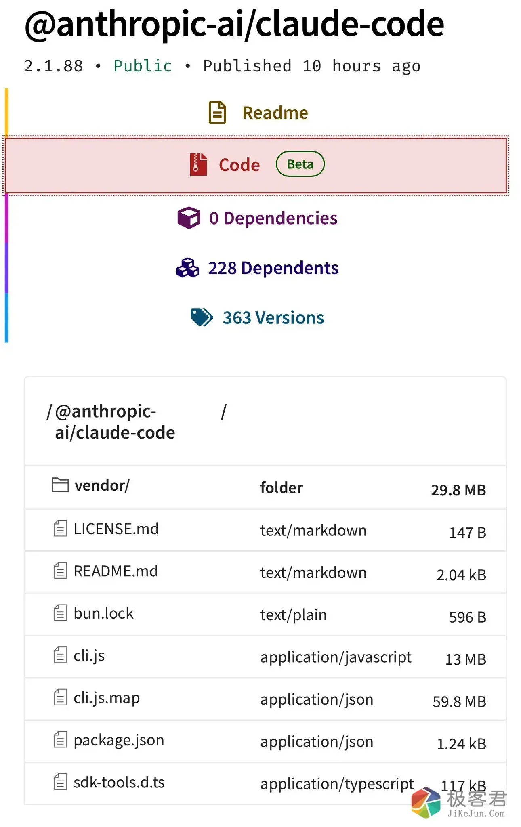
Task: Click the Versions tag icon
Action: [202, 317]
